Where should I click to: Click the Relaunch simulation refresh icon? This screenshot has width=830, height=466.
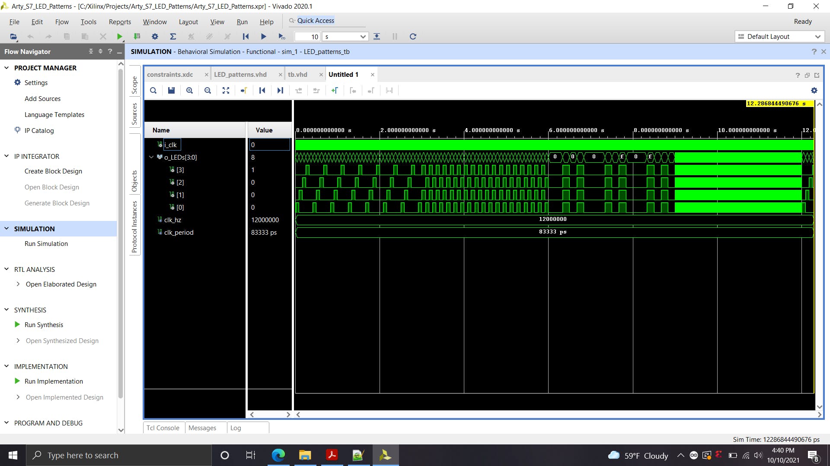coord(413,37)
